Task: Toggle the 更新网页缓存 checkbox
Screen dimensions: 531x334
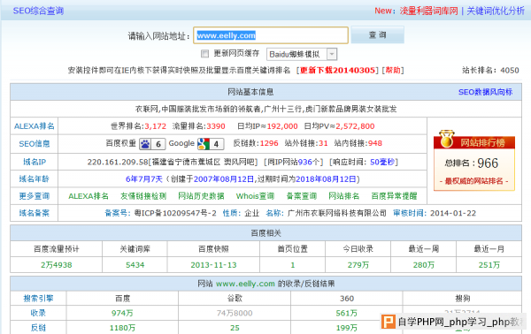Action: pos(204,53)
